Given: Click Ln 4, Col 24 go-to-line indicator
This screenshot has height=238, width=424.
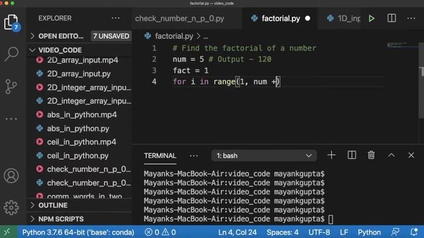Looking at the screenshot, I should (x=237, y=232).
